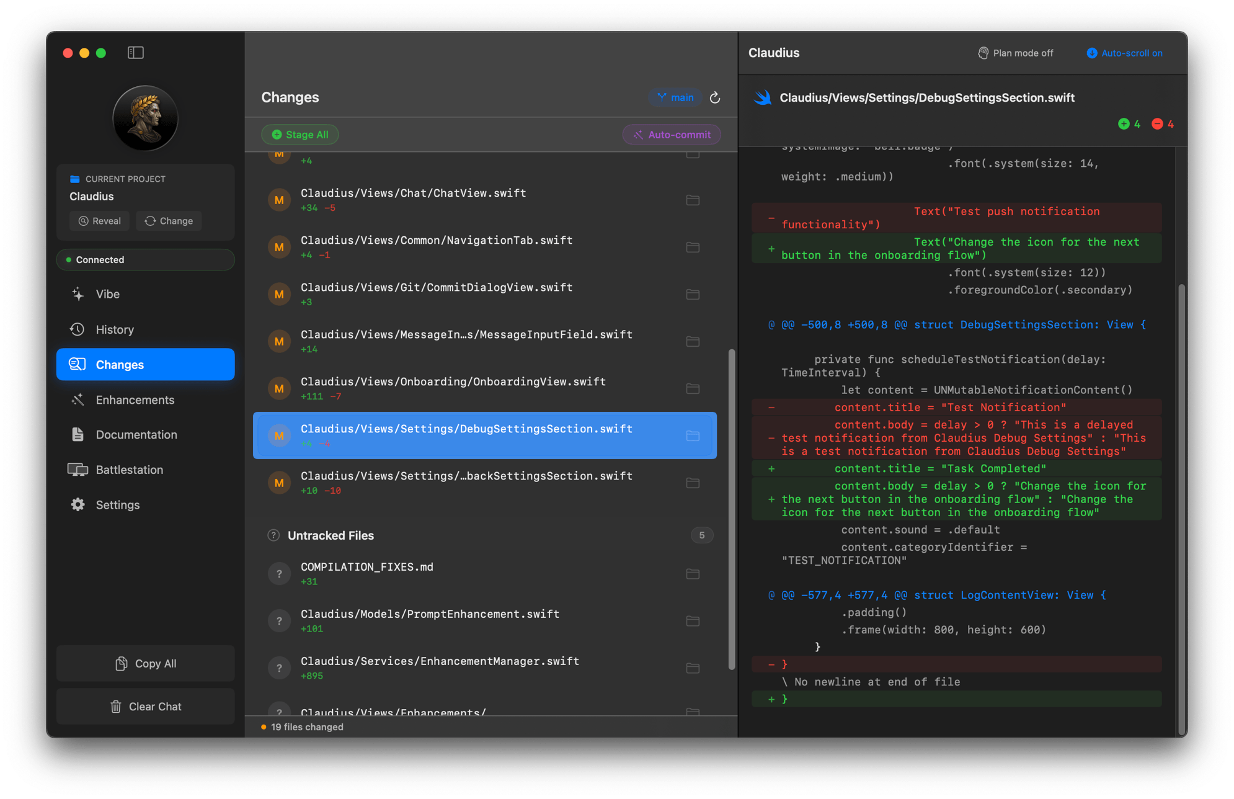Expand the Untracked Files section
The image size is (1234, 799).
tap(331, 535)
